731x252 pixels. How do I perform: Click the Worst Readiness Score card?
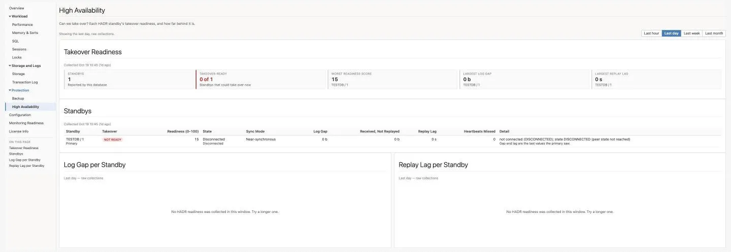[392, 79]
